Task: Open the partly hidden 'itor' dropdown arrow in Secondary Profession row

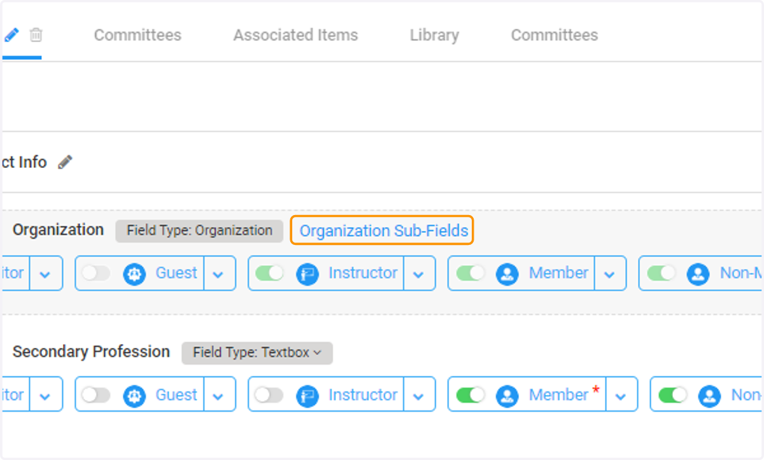Action: click(x=45, y=396)
